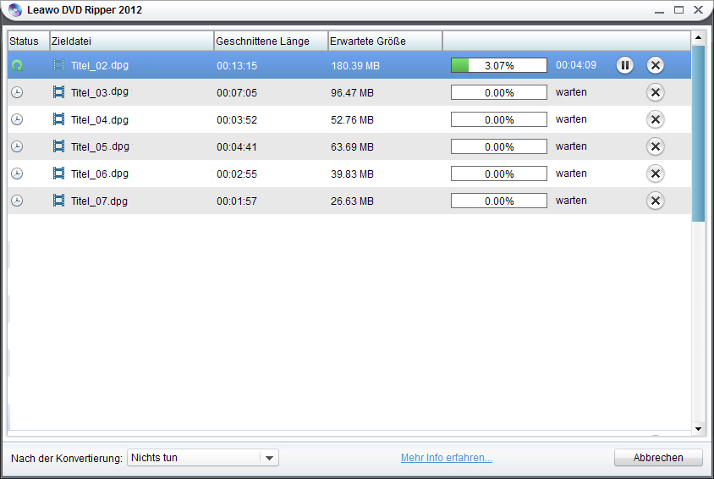The image size is (714, 479).
Task: Click the 00:04:41 length value
Action: pyautogui.click(x=237, y=147)
